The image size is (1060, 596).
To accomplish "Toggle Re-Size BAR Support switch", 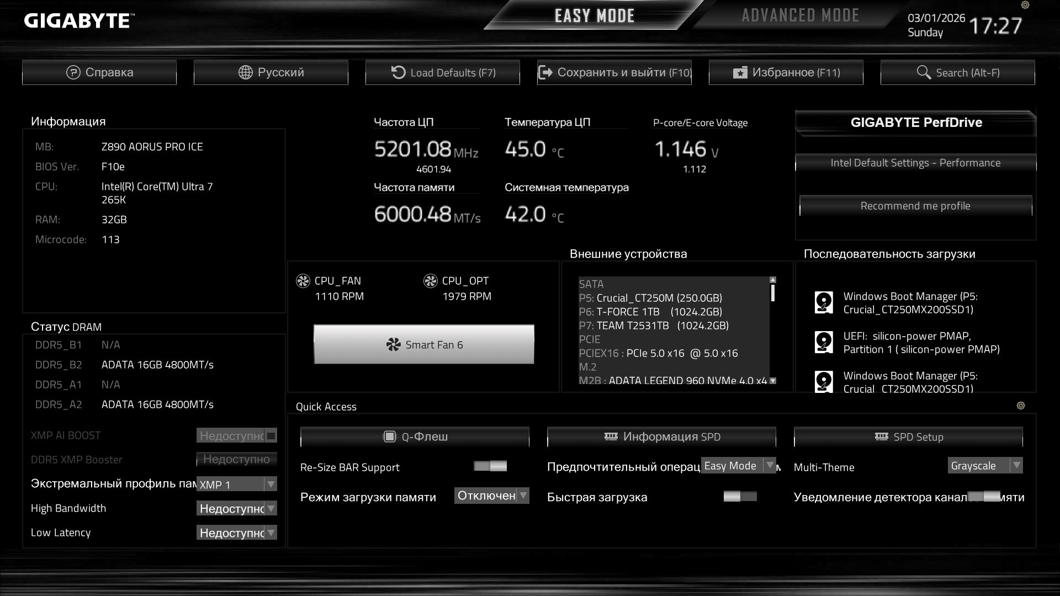I will pos(490,466).
